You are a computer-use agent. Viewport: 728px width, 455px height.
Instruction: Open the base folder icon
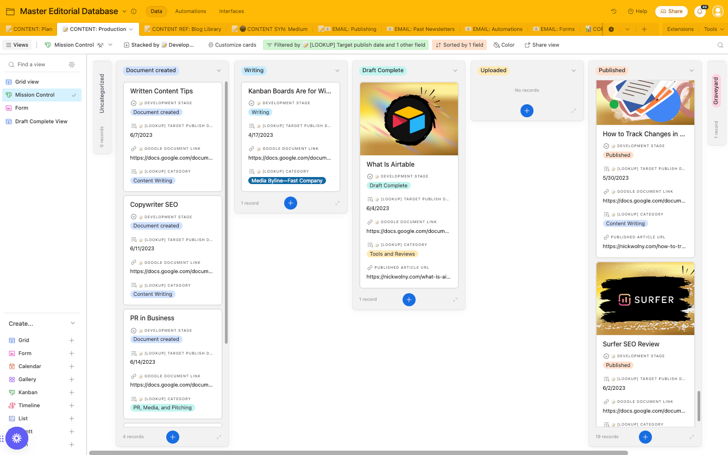pos(10,11)
